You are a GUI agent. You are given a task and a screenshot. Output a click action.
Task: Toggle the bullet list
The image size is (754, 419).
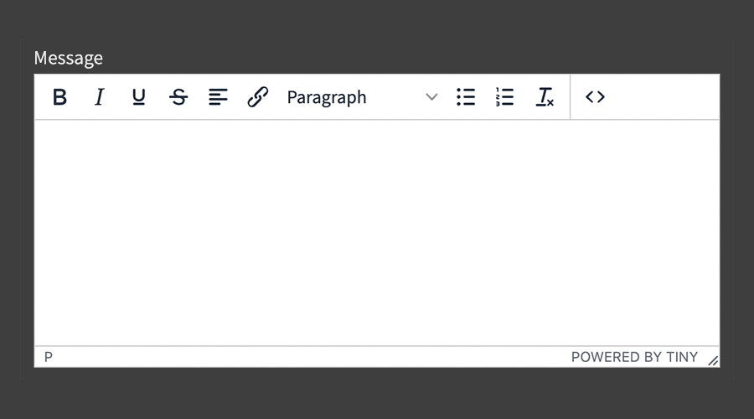coord(466,97)
